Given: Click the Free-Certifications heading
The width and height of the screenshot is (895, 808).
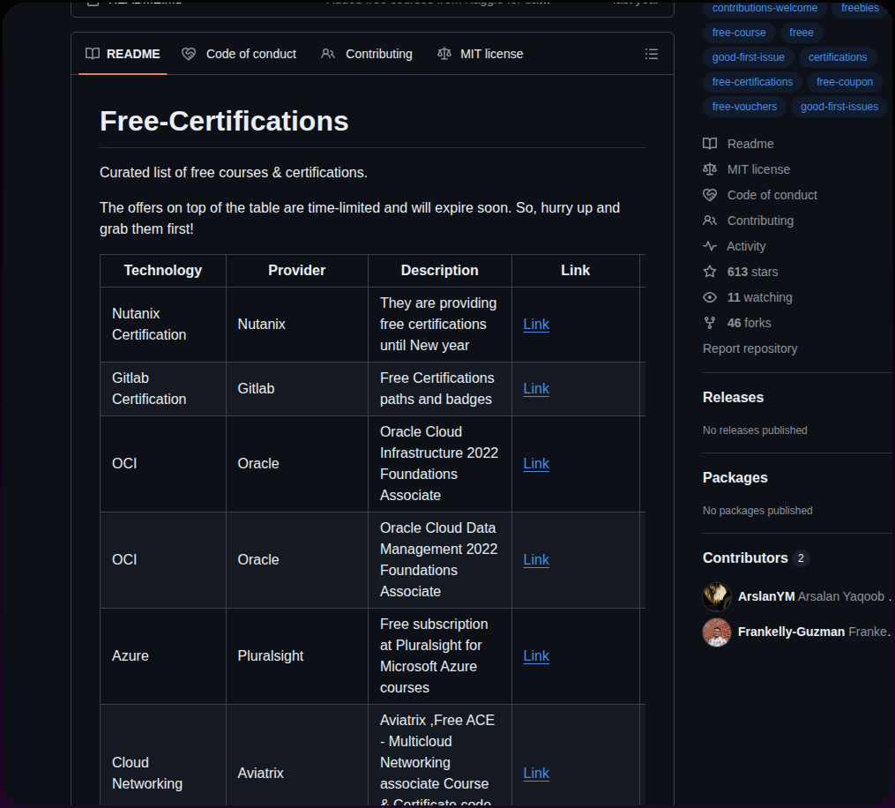Looking at the screenshot, I should point(224,122).
